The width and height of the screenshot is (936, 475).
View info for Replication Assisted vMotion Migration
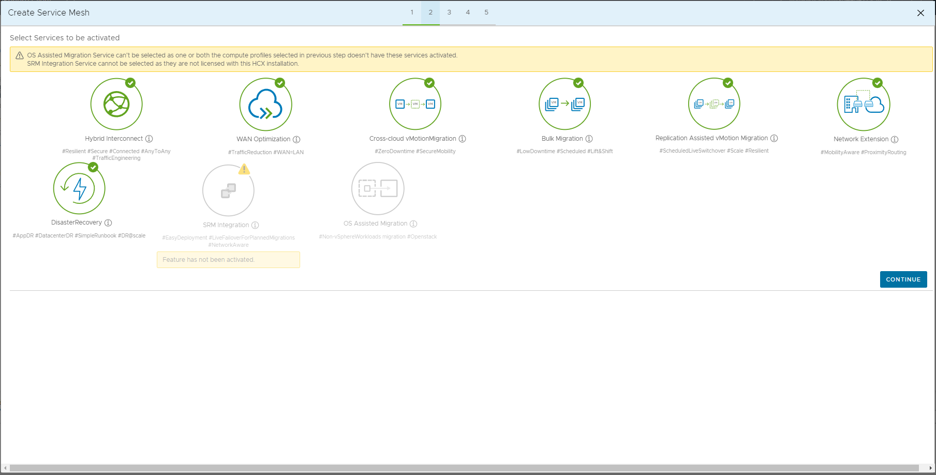[774, 138]
